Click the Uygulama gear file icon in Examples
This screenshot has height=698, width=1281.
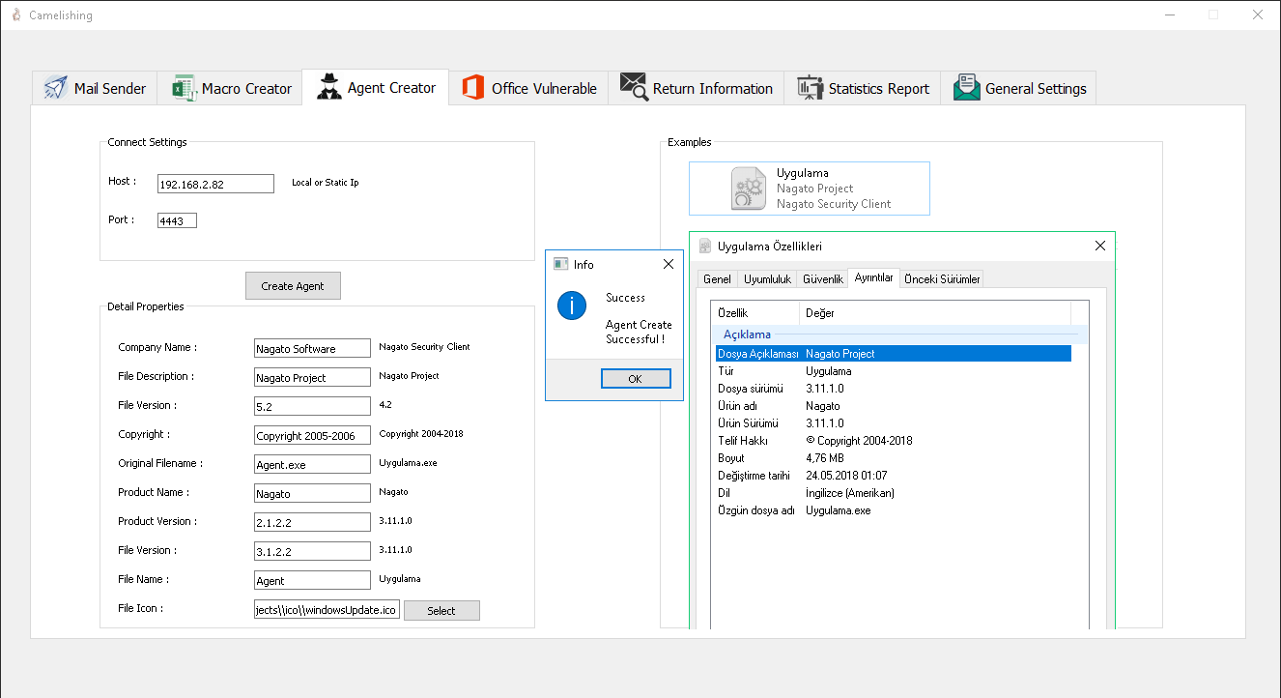[748, 189]
